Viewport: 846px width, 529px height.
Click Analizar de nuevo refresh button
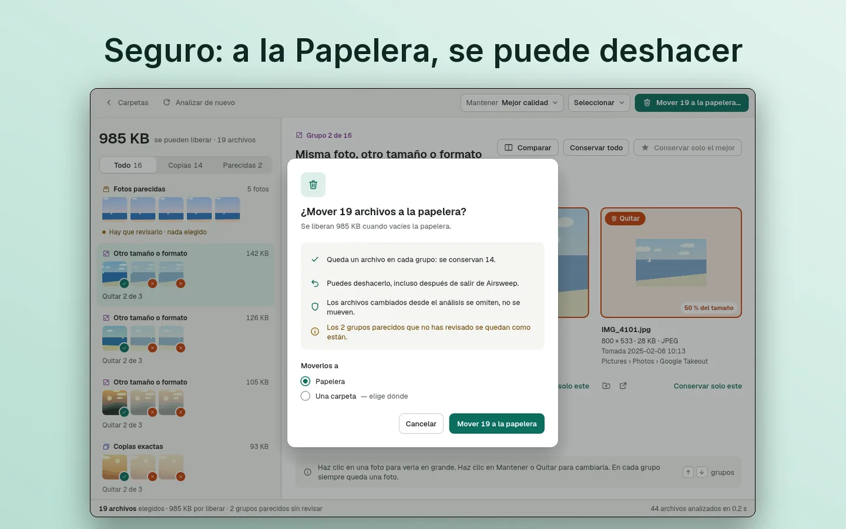(199, 102)
